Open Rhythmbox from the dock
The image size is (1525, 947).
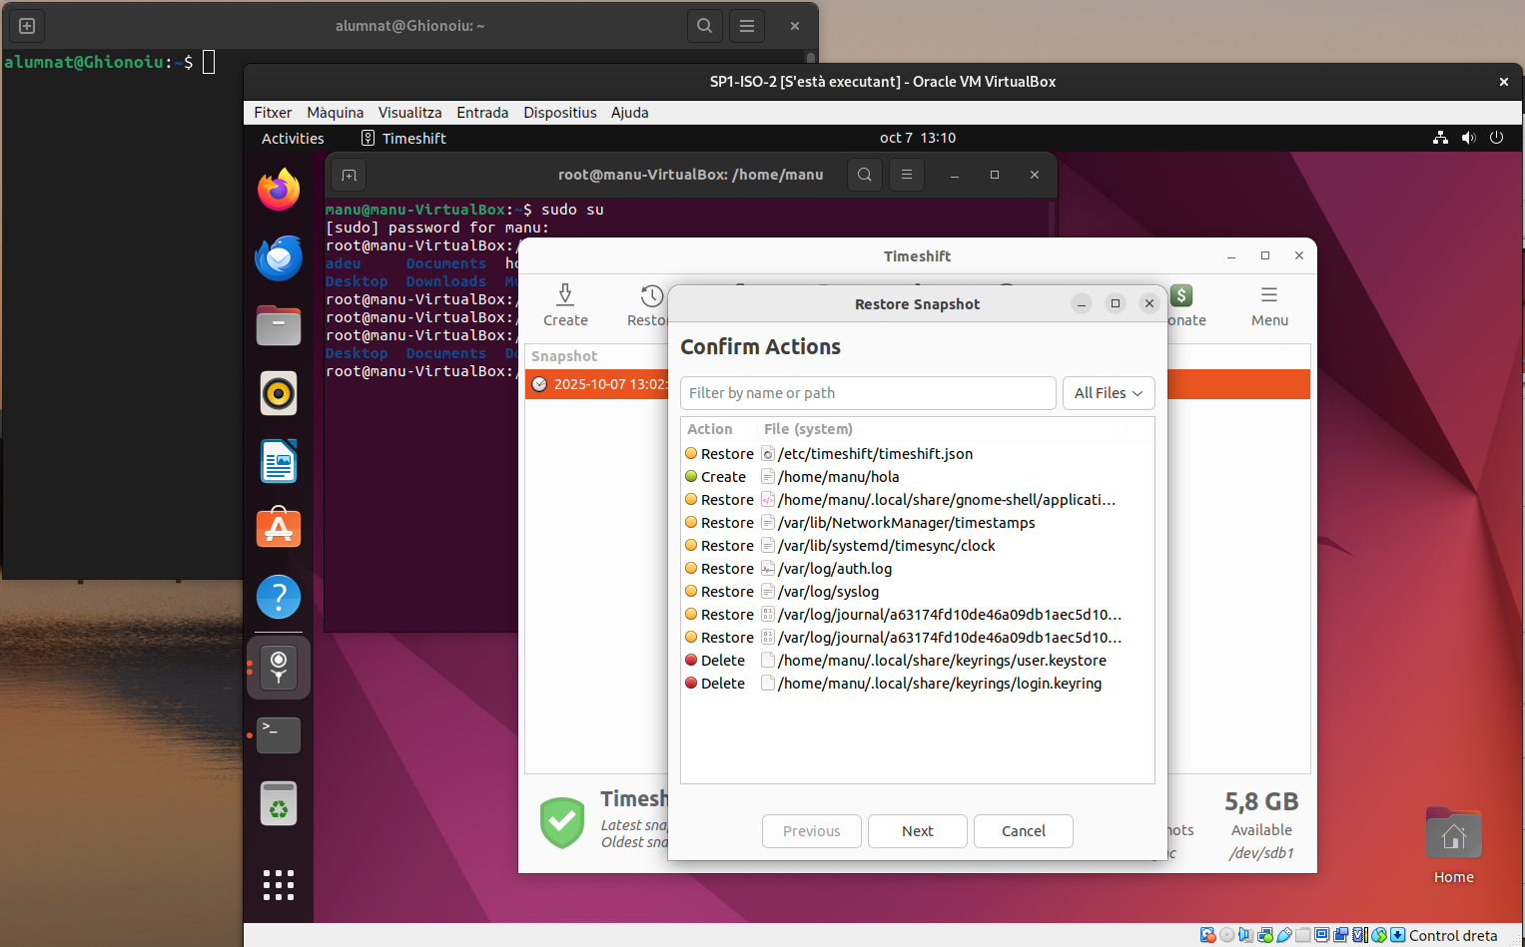click(x=279, y=394)
